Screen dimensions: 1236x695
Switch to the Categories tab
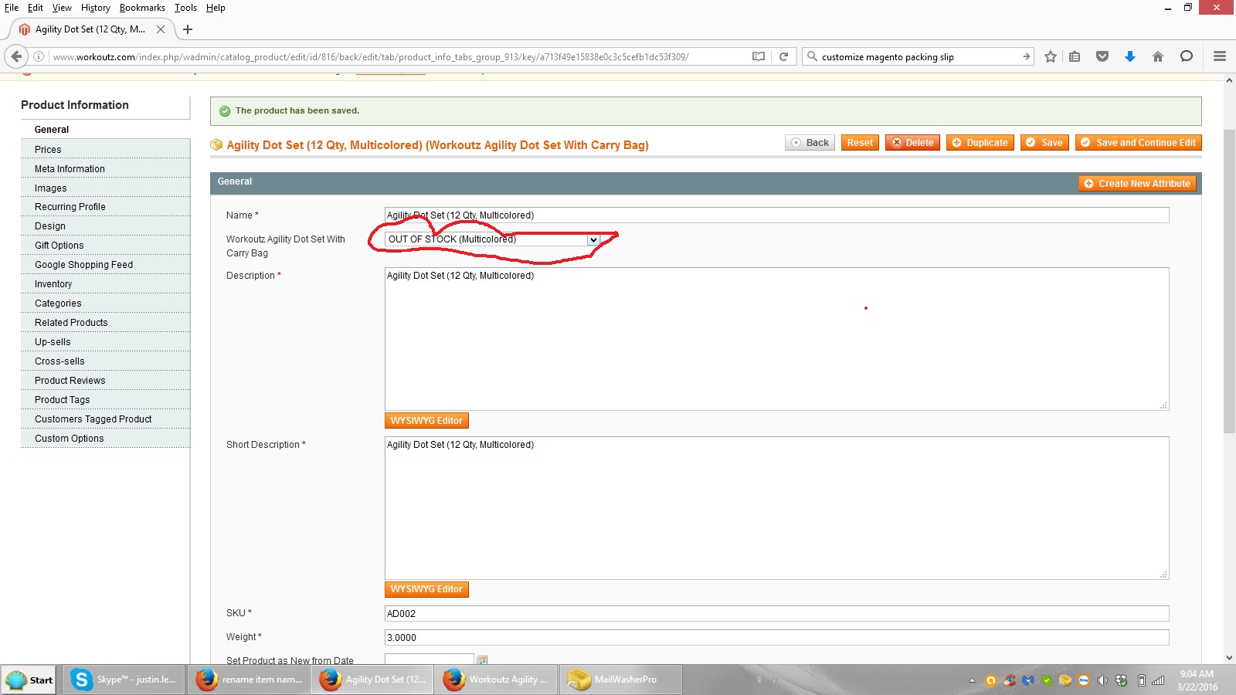click(105, 303)
